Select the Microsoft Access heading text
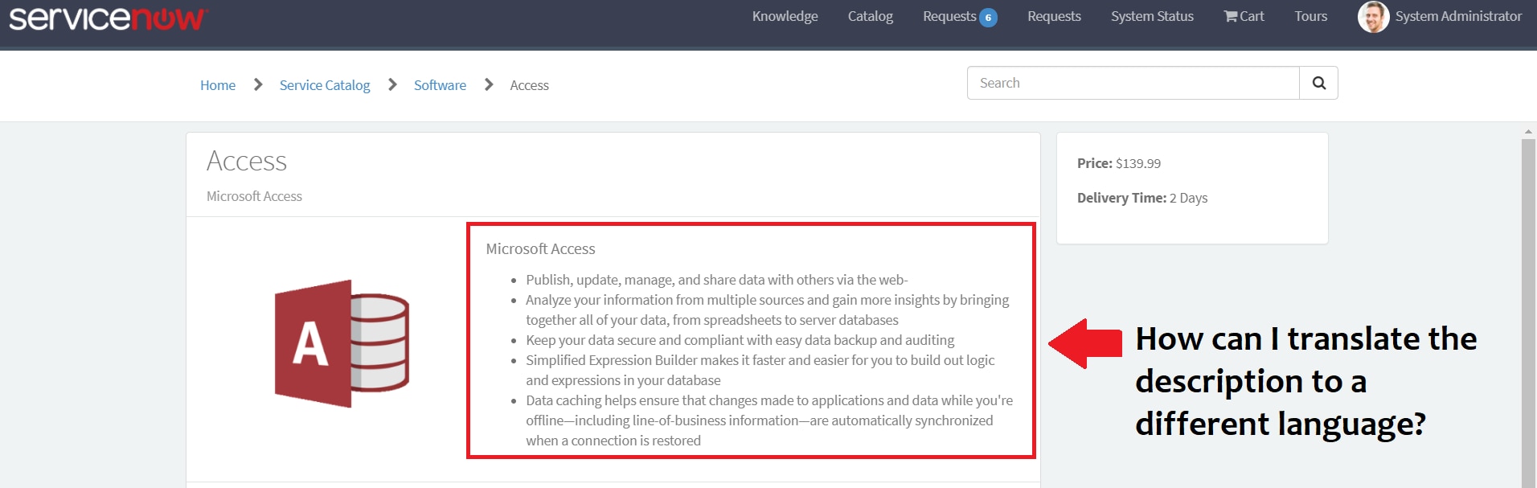The height and width of the screenshot is (488, 1537). (x=539, y=248)
